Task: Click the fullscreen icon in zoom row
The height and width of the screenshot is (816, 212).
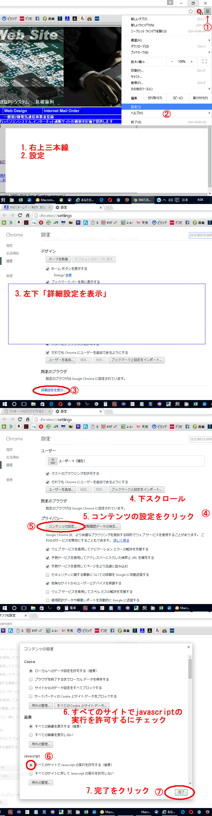Action: pyautogui.click(x=204, y=62)
